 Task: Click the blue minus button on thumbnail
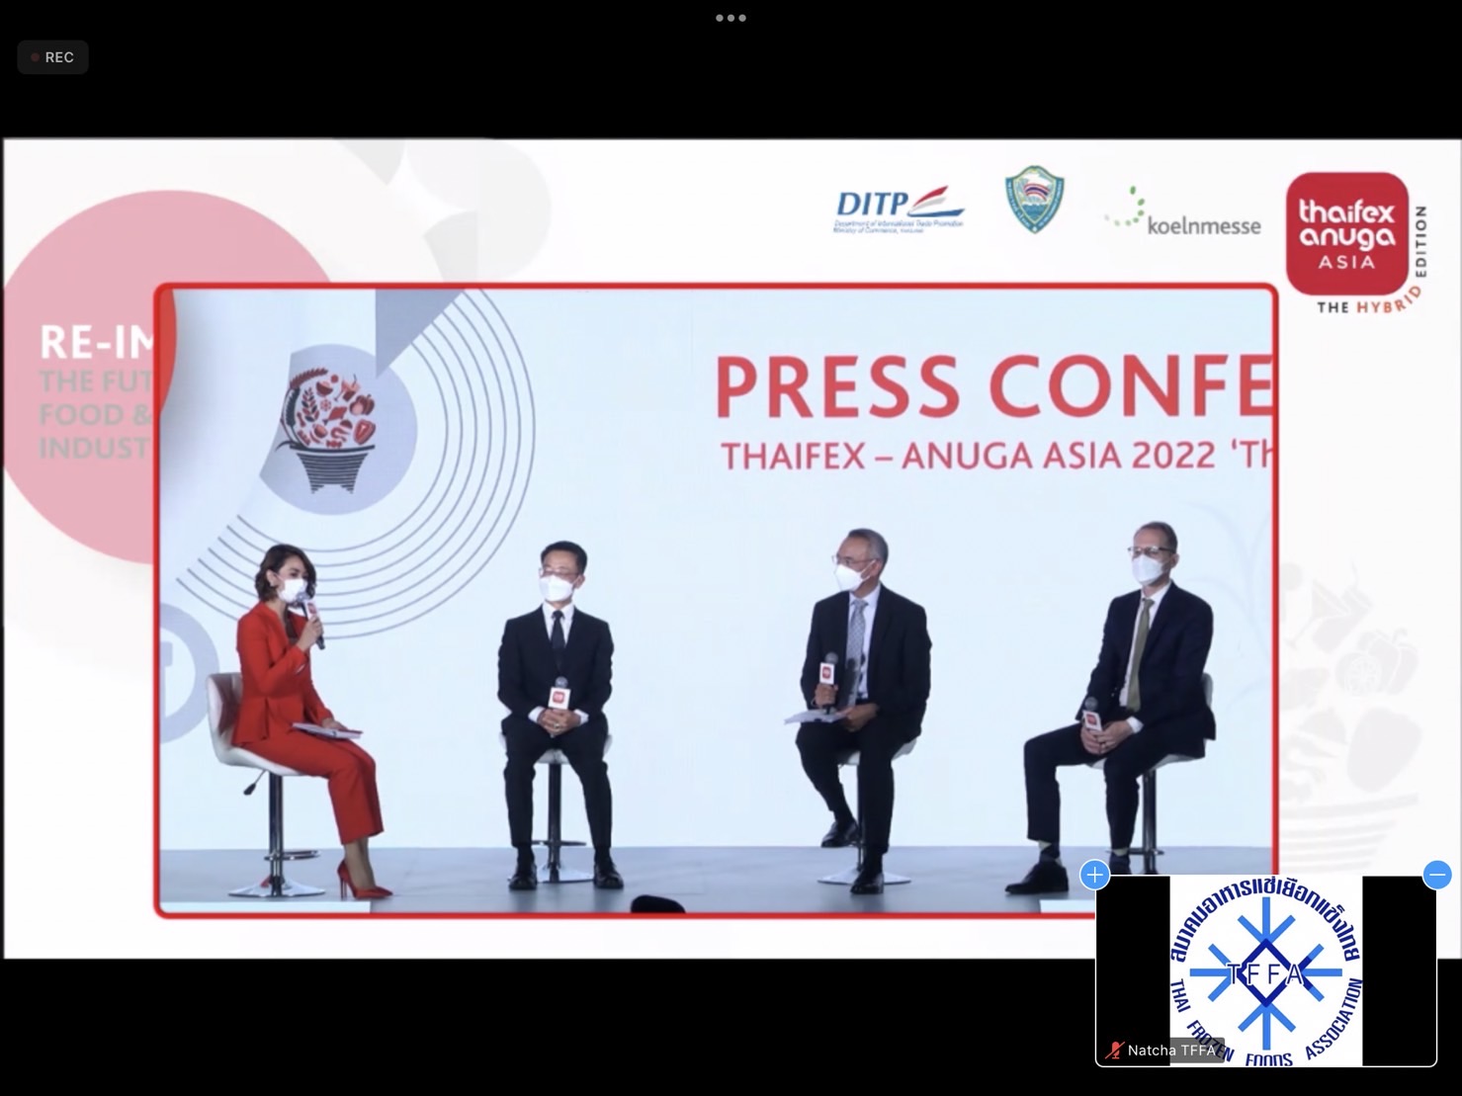click(x=1436, y=875)
